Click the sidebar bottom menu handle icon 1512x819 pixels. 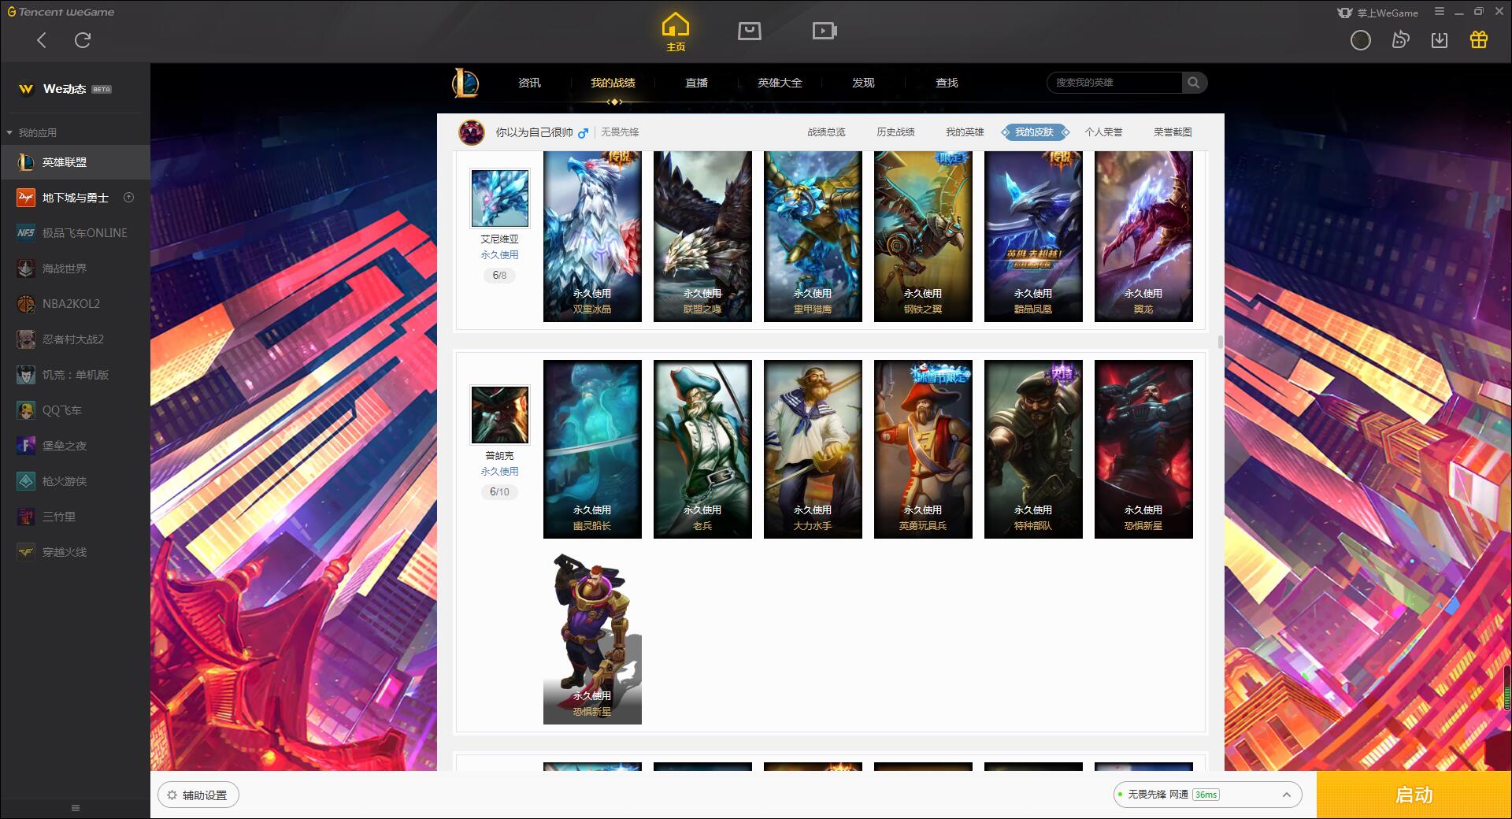76,808
